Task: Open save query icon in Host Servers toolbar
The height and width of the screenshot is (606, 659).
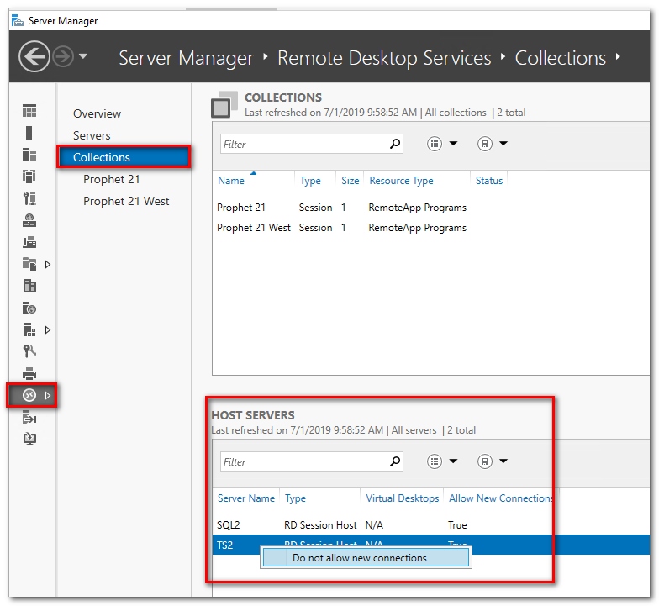Action: tap(484, 461)
